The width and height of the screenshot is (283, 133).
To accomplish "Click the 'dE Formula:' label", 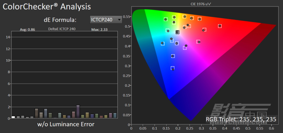I will [60, 20].
